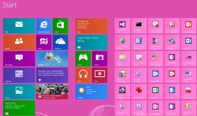
Task: Open Windows App Cert Kit
Action: click(139, 59)
